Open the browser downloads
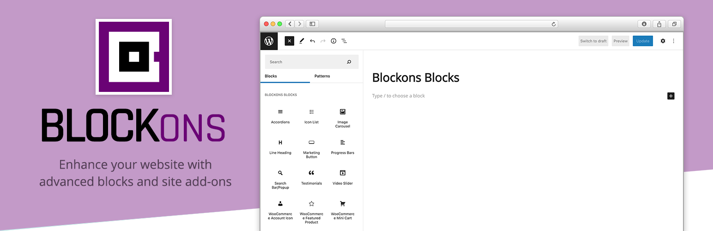This screenshot has height=231, width=713. coord(644,24)
